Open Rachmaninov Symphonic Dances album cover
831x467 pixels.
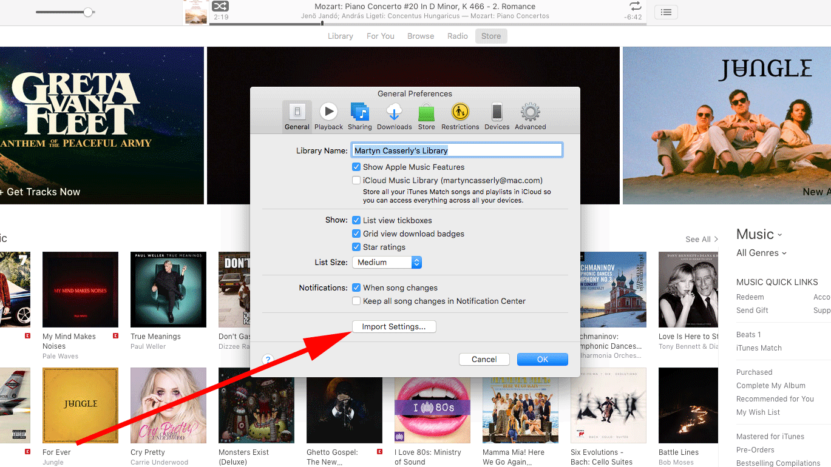tap(613, 290)
